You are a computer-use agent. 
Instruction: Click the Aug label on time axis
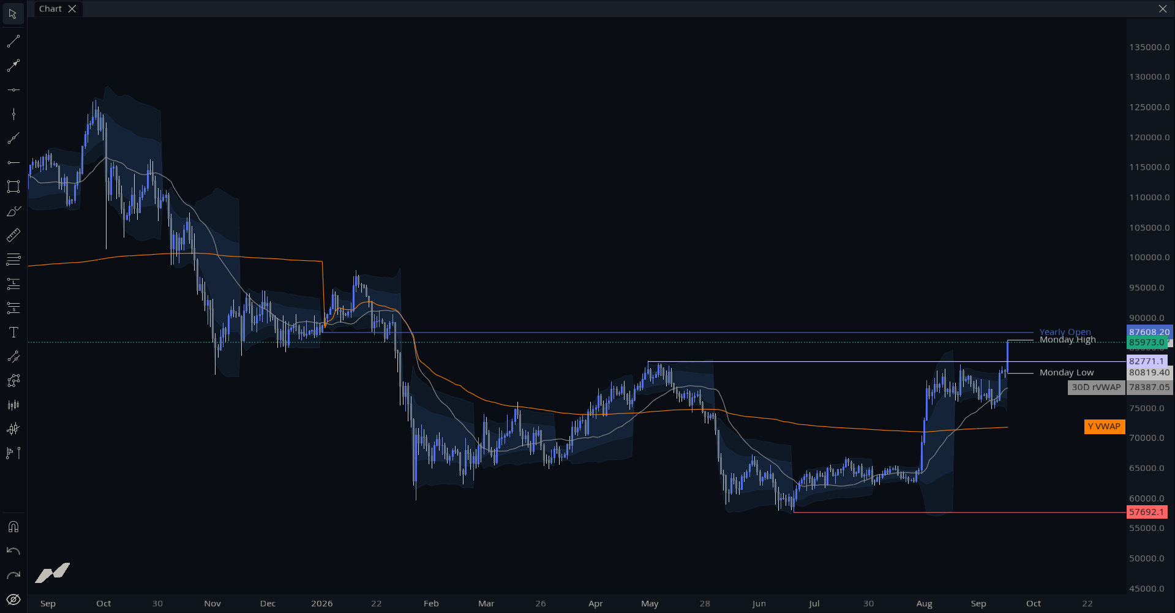924,603
